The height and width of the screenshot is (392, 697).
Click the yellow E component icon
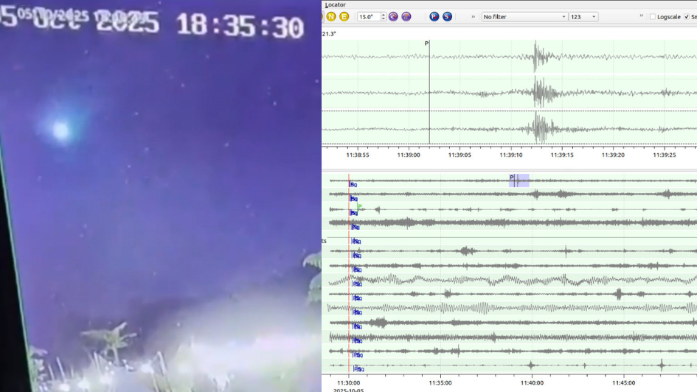[344, 16]
